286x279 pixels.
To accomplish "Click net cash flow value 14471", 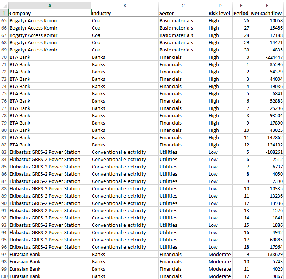I will click(267, 42).
